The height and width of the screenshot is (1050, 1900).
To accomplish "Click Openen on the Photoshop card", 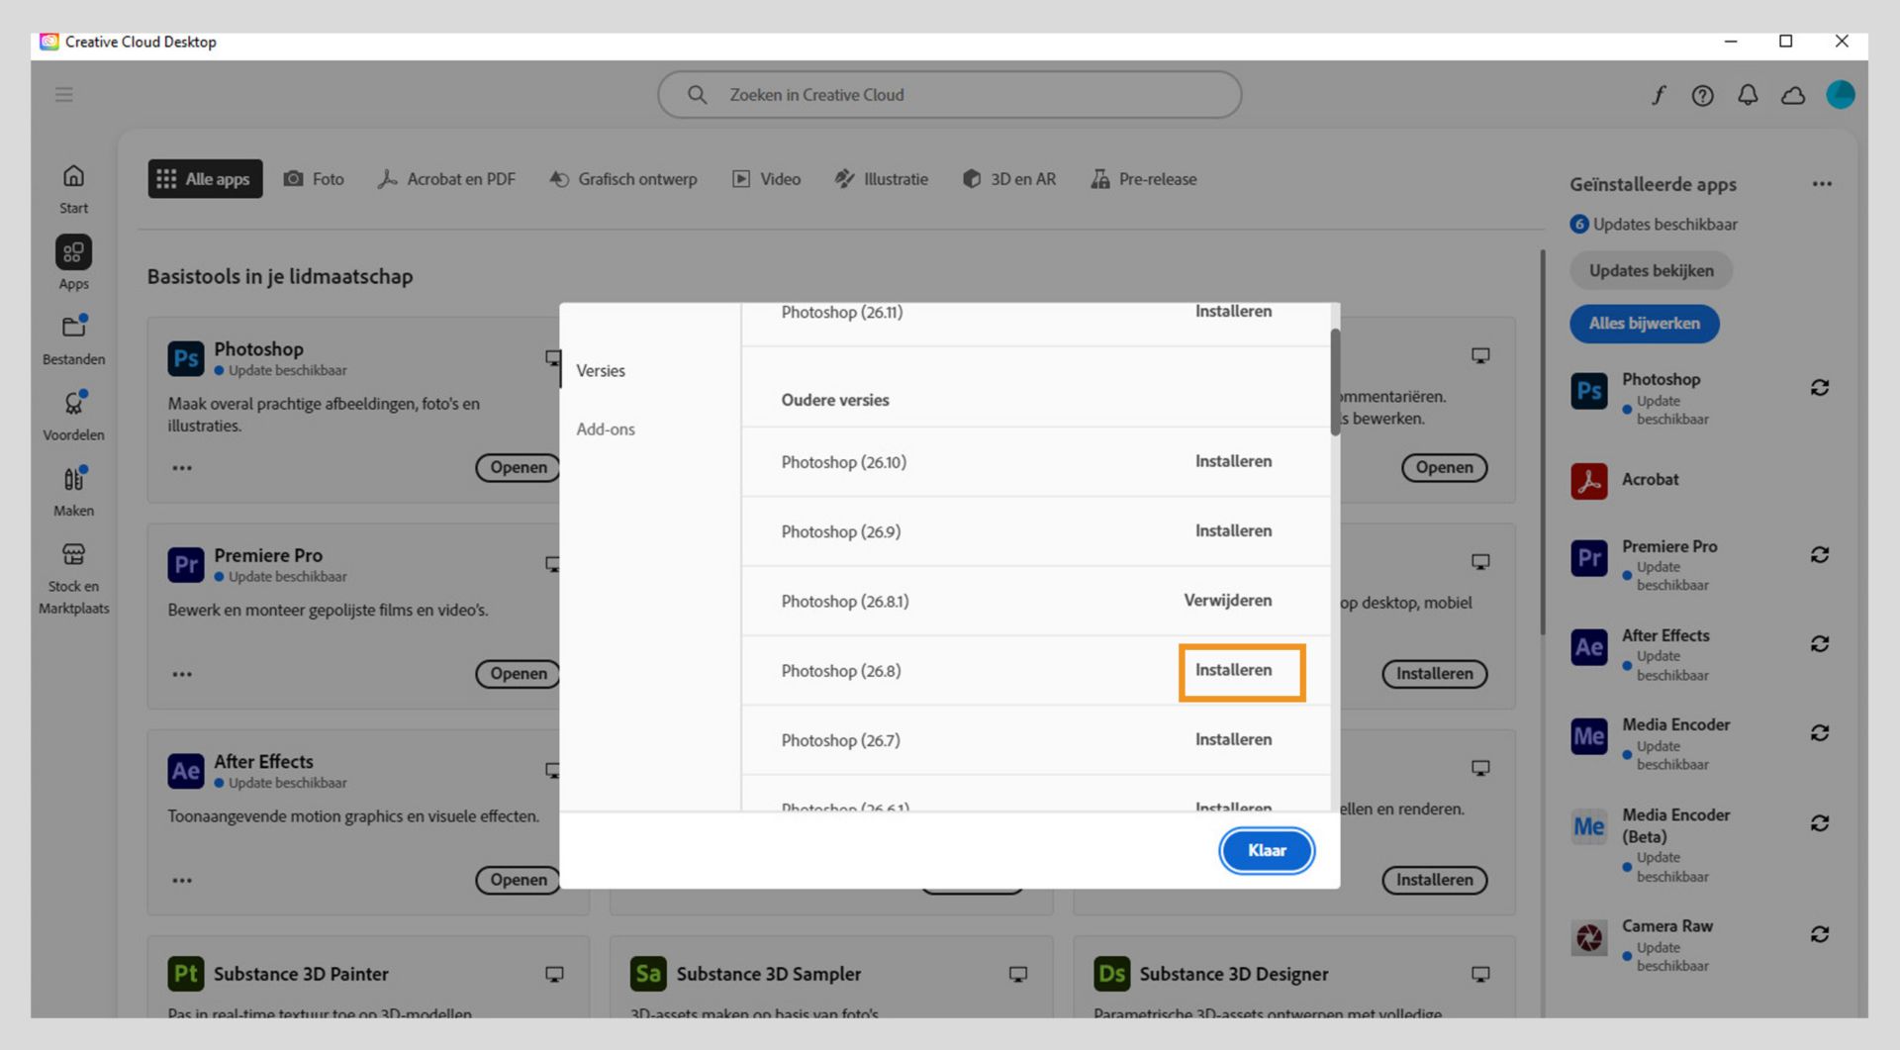I will [x=518, y=468].
